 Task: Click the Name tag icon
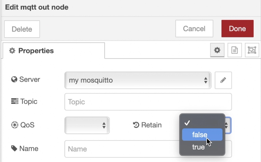(x=14, y=148)
